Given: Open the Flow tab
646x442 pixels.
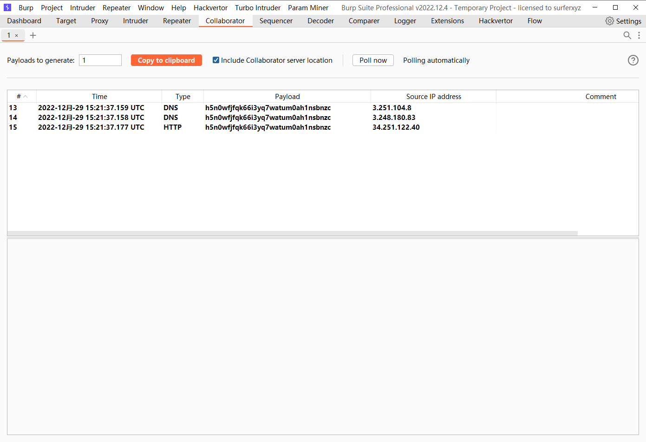Looking at the screenshot, I should [x=535, y=20].
